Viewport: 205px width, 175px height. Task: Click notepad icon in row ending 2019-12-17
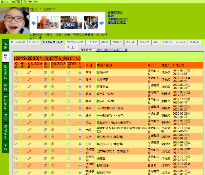point(69,165)
